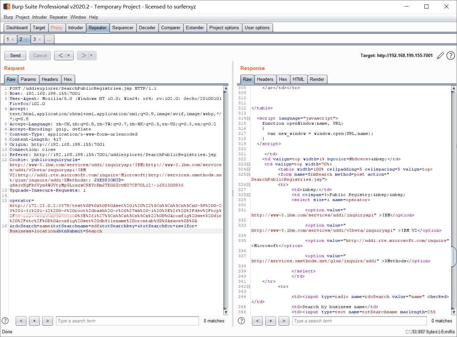Open request search options plus button
457x337 pixels.
pos(34,321)
